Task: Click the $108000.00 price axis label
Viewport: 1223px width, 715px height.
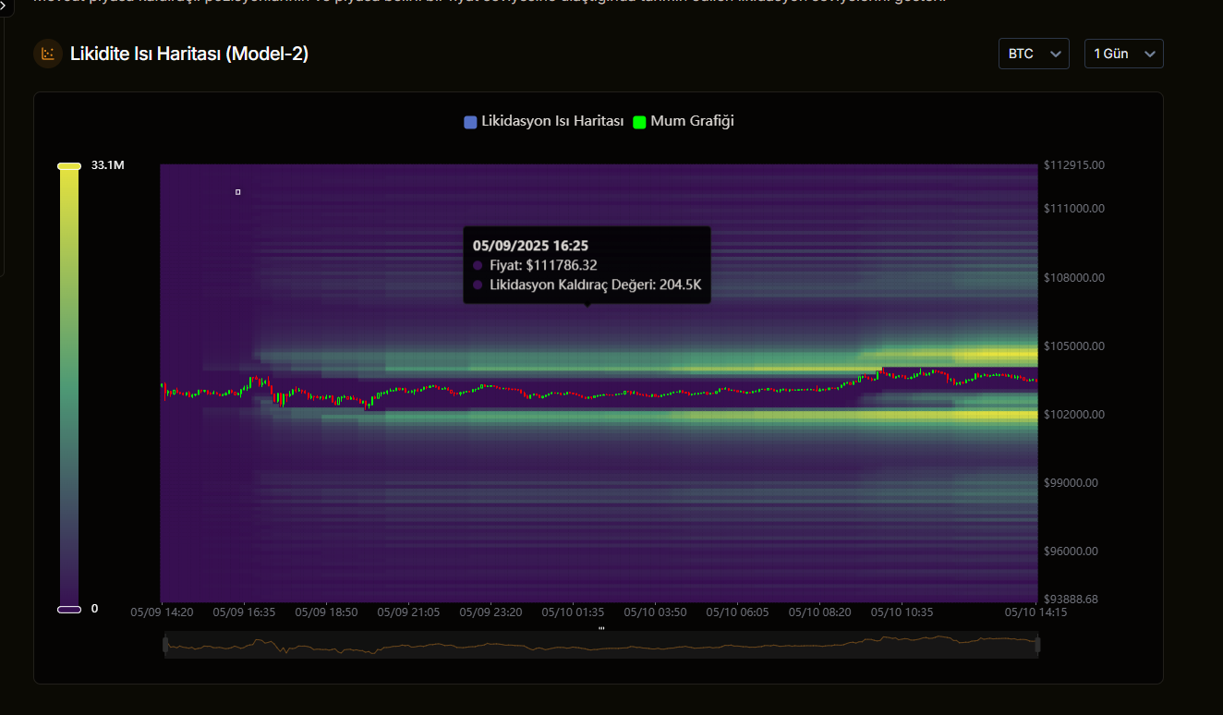Action: point(1074,277)
